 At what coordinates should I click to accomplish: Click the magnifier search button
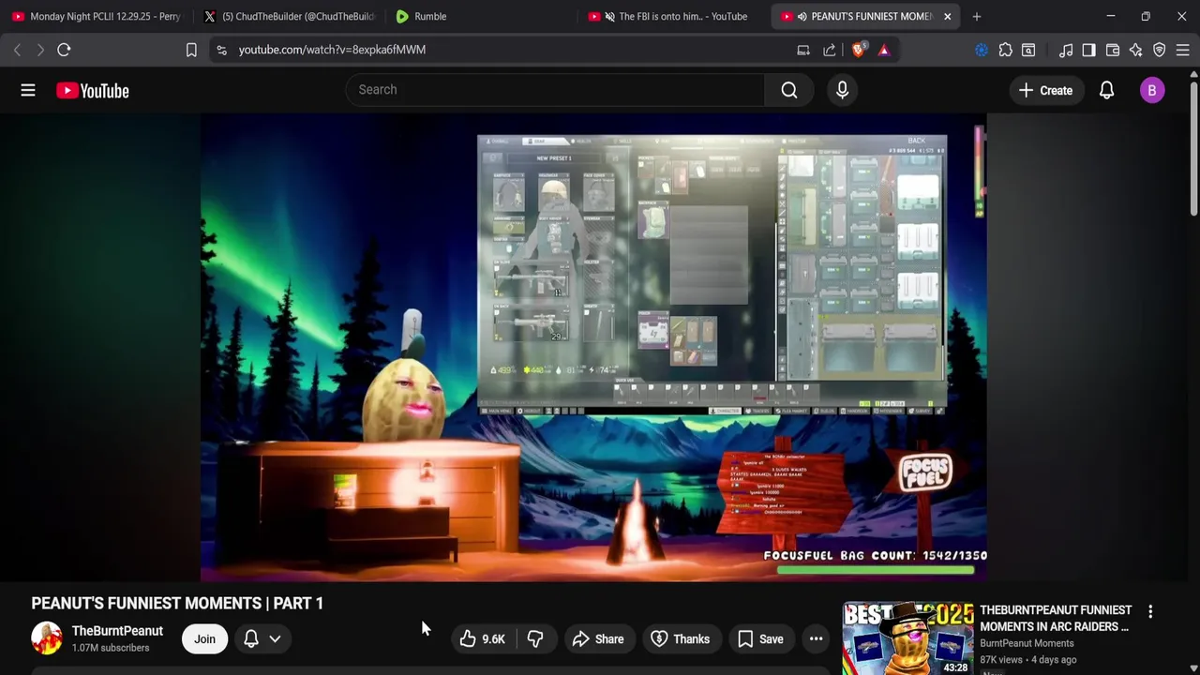pyautogui.click(x=789, y=90)
